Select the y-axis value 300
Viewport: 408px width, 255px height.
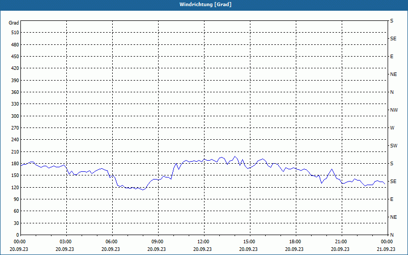(x=15, y=116)
